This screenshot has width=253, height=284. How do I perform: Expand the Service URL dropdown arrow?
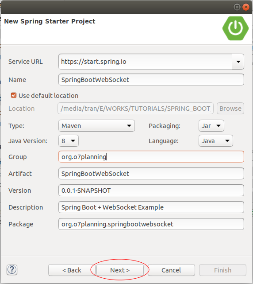(238, 62)
